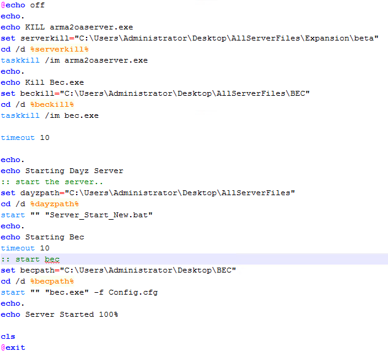Viewport: 388px width, 356px height.
Task: Click the first 'timeout 10' line after taskkill bec.exe
Action: pyautogui.click(x=25, y=137)
